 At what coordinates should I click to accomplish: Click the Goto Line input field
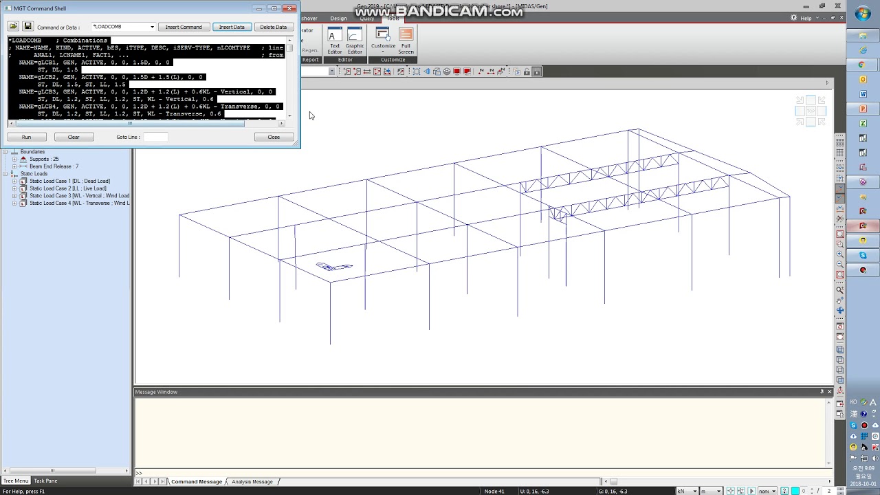[x=155, y=137]
